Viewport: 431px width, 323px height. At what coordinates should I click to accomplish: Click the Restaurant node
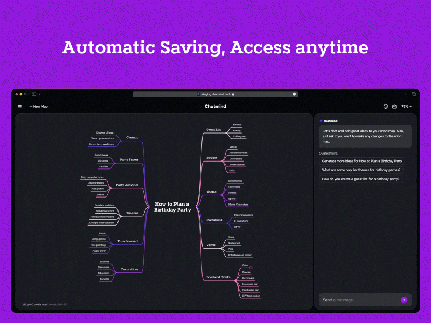pyautogui.click(x=234, y=243)
